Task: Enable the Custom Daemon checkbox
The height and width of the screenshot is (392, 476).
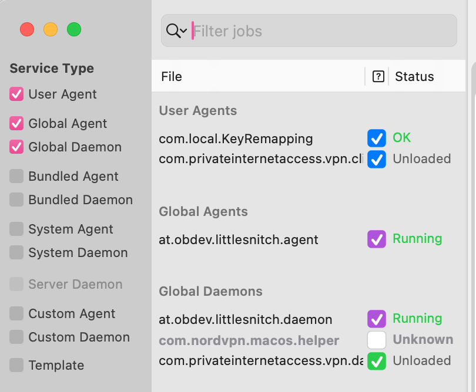Action: tap(17, 337)
